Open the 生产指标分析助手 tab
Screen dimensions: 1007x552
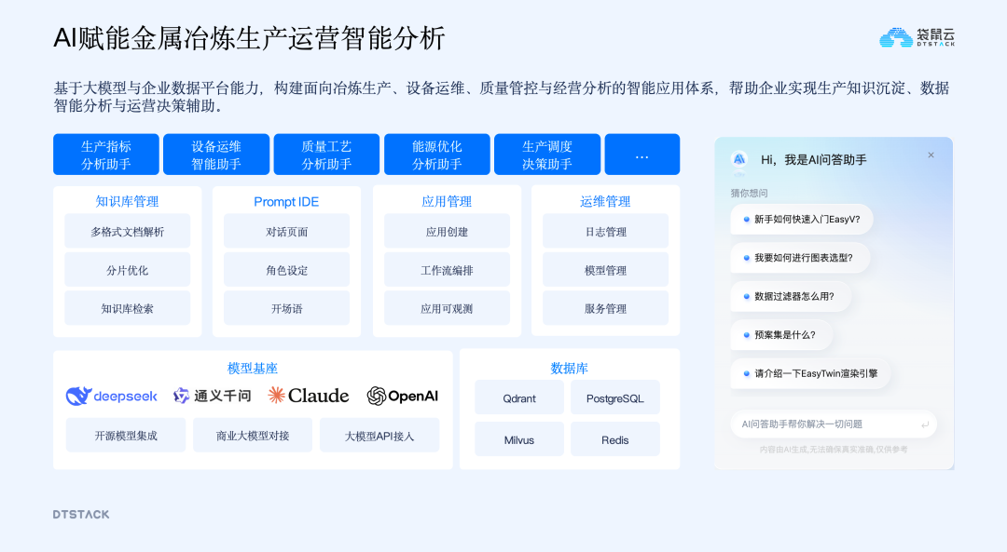pyautogui.click(x=106, y=155)
